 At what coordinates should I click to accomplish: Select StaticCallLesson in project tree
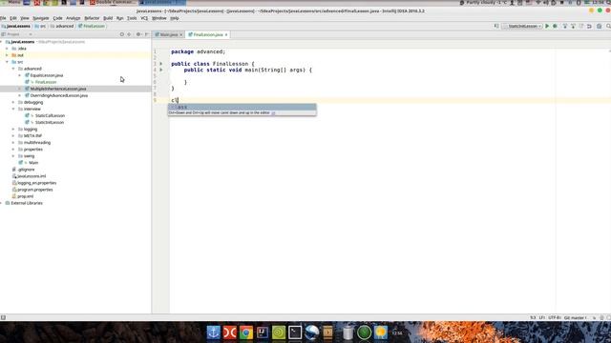coord(50,115)
